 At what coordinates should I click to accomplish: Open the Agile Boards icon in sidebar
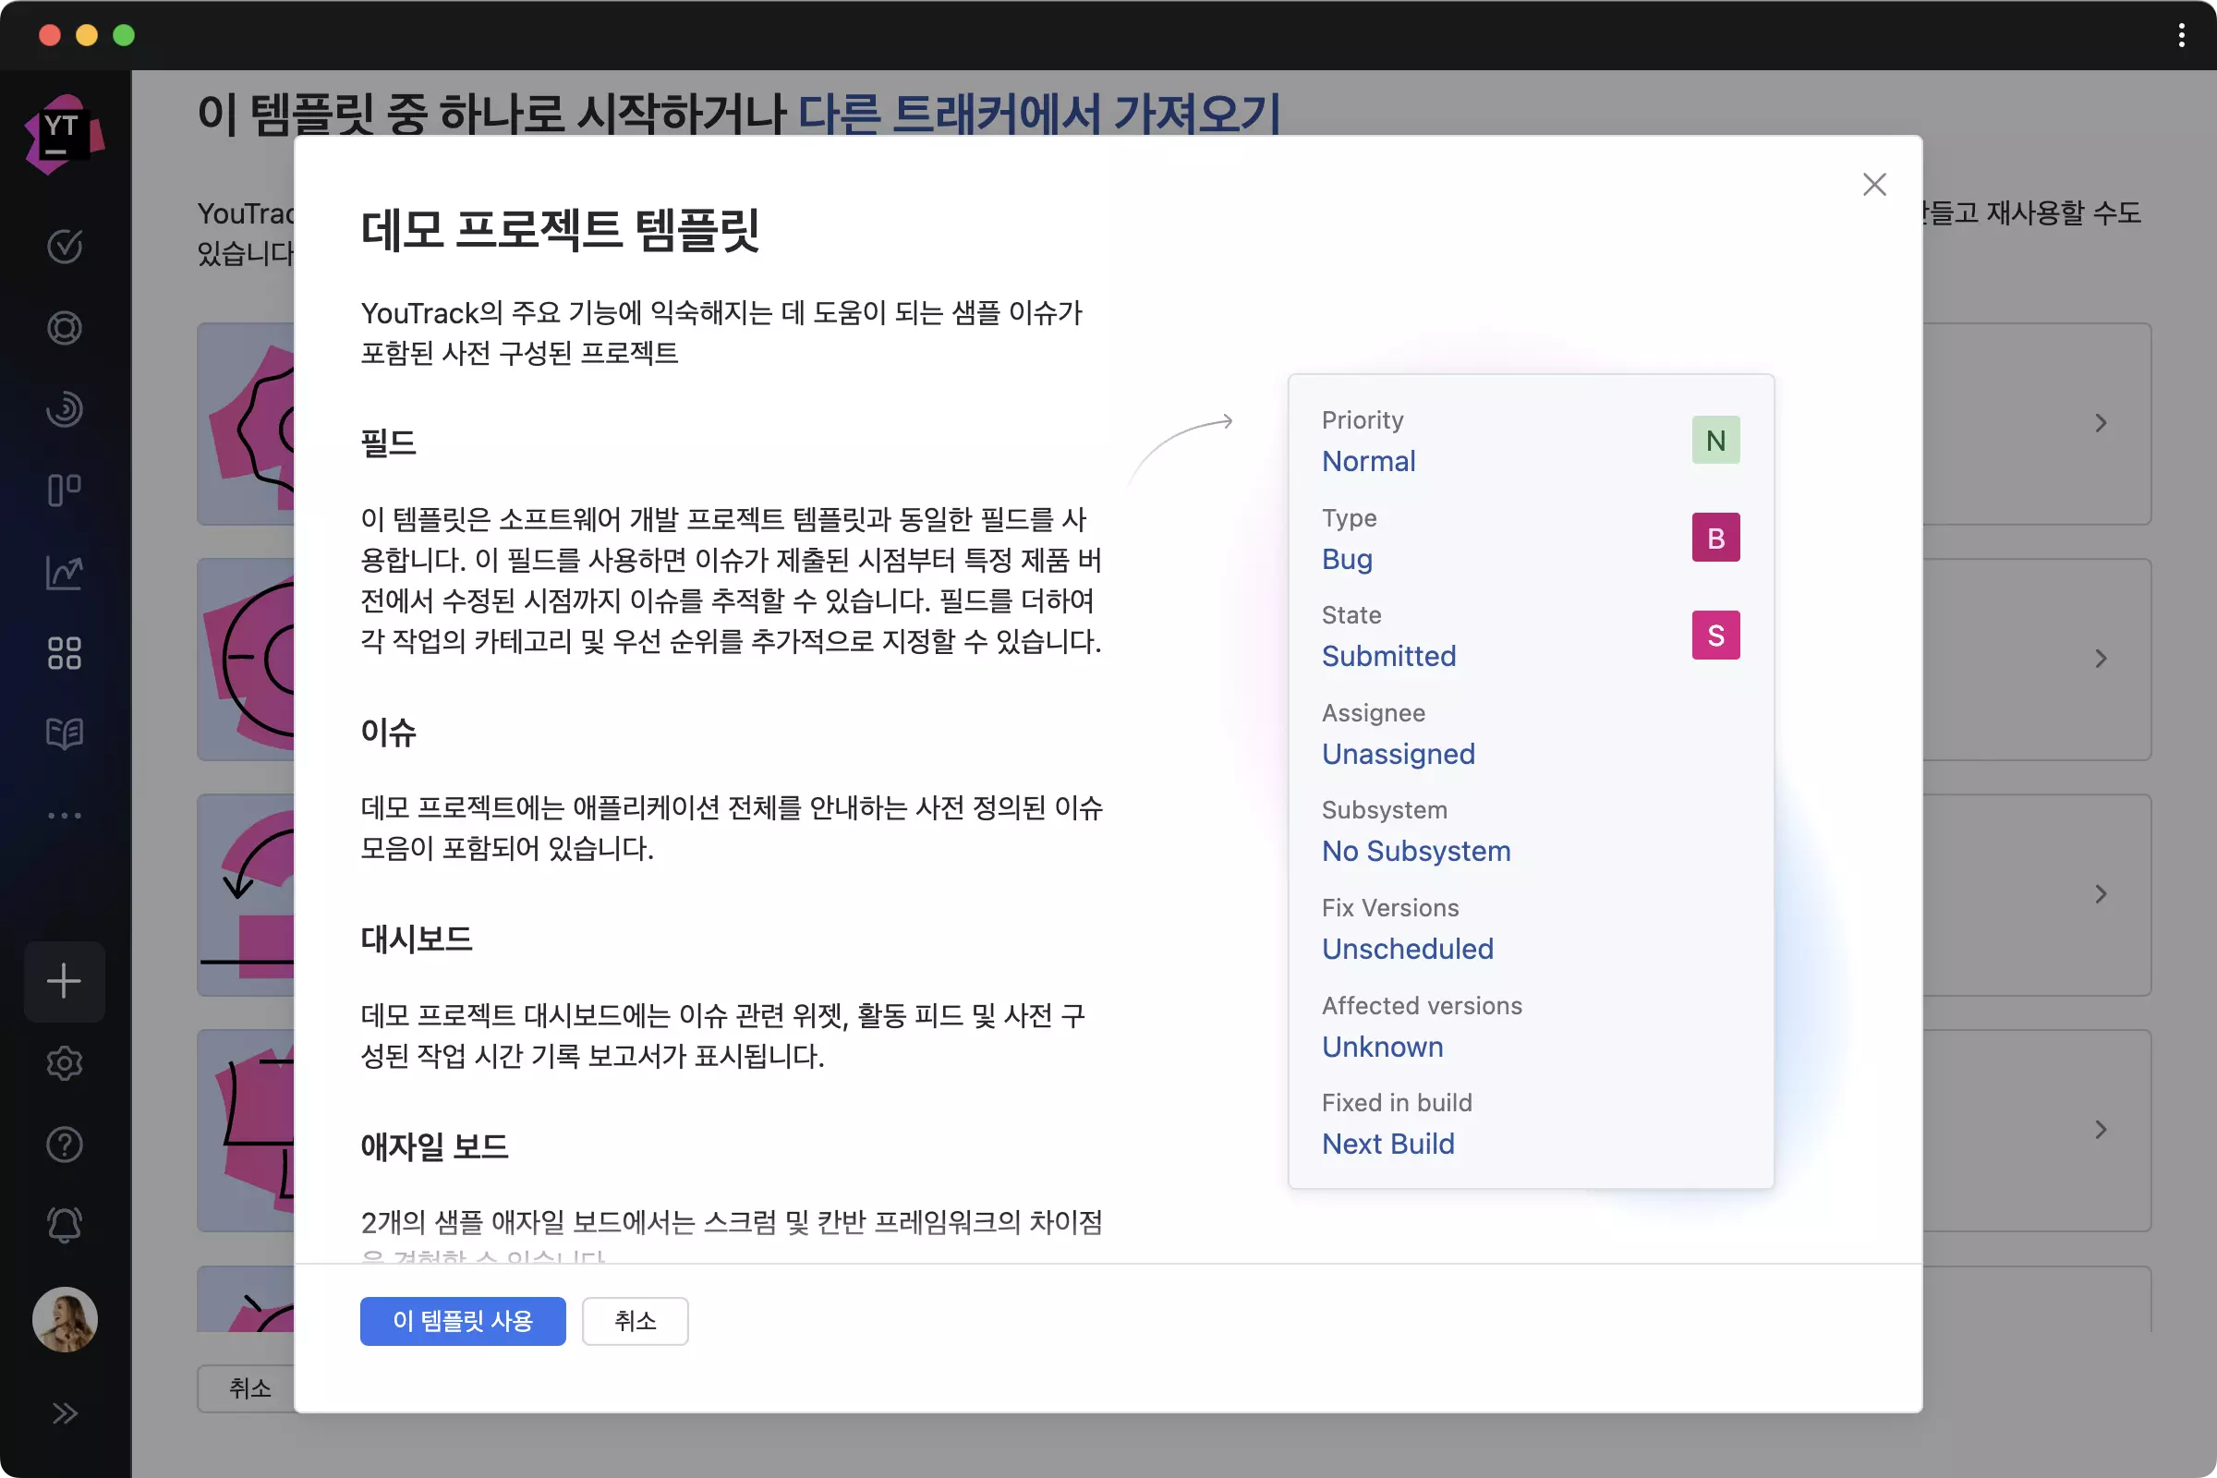(64, 490)
